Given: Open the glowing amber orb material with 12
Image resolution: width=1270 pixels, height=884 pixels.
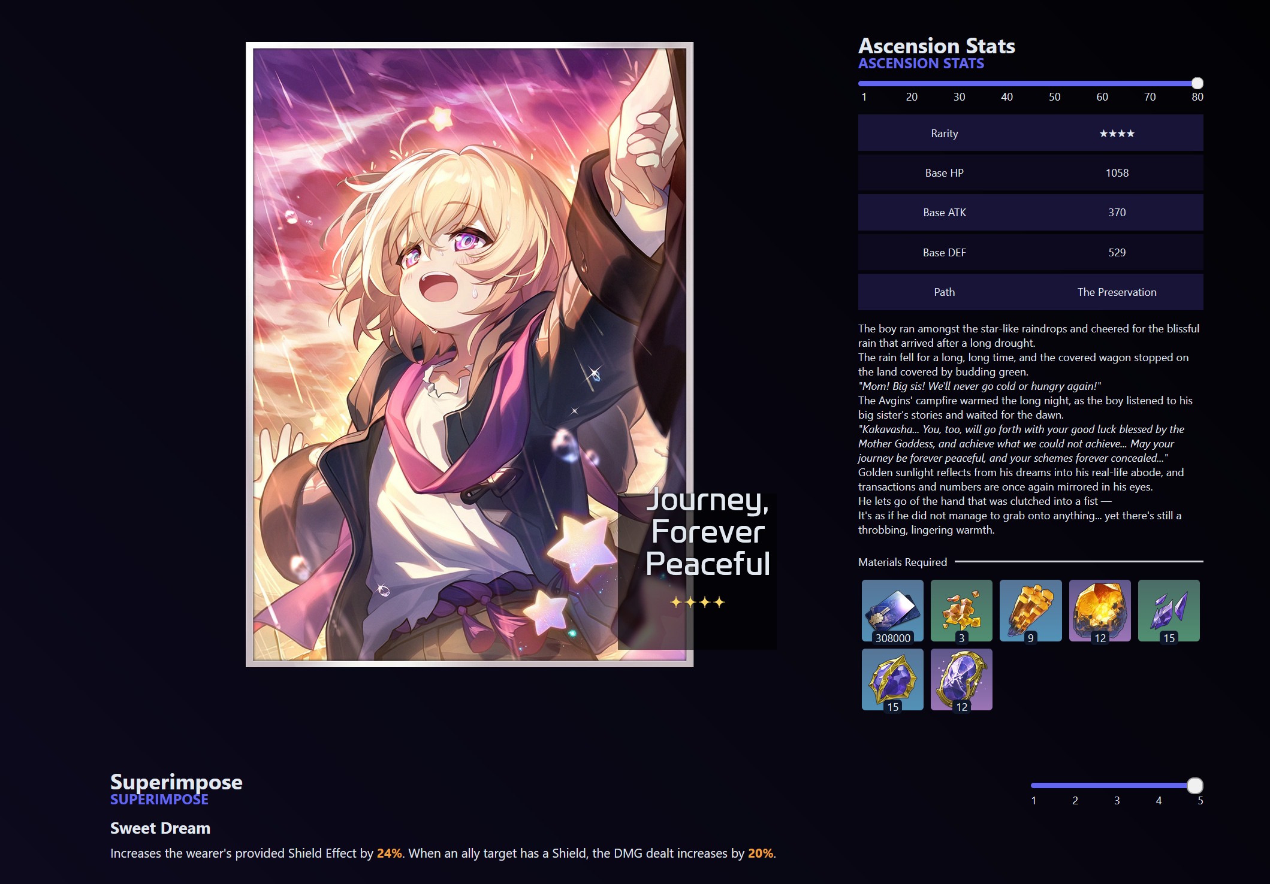Looking at the screenshot, I should point(1100,610).
